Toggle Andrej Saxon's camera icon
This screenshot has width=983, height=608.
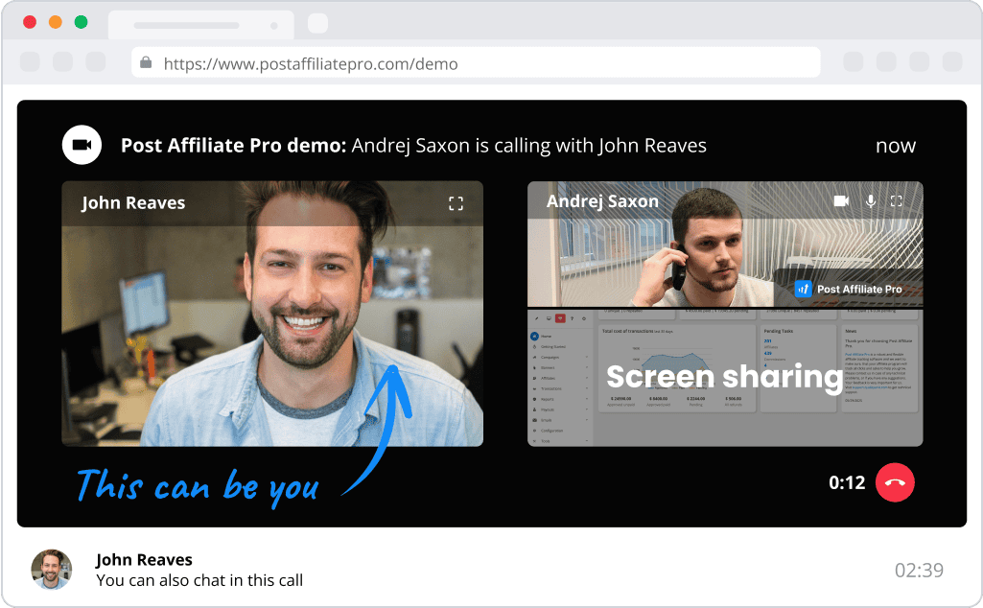pos(841,201)
